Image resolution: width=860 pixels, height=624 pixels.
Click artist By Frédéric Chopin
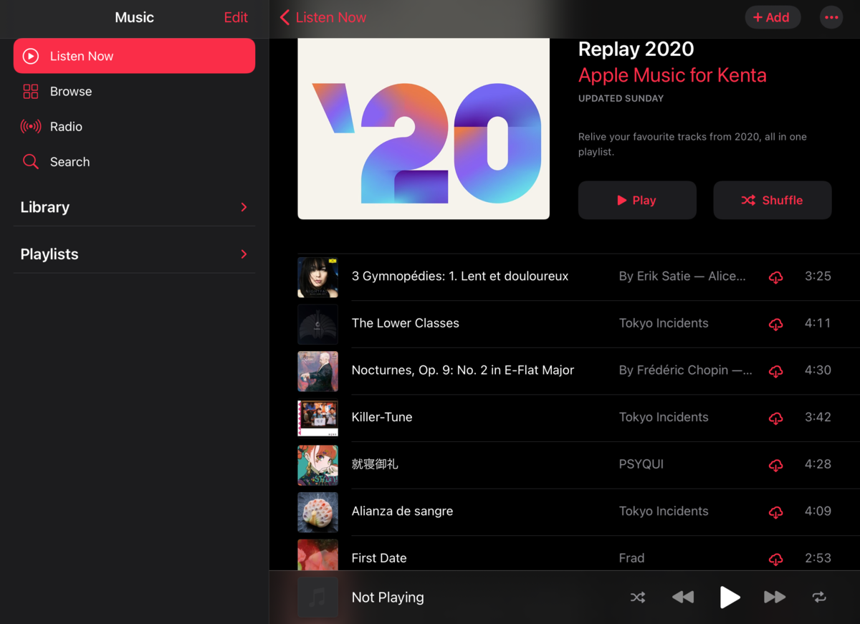(686, 370)
